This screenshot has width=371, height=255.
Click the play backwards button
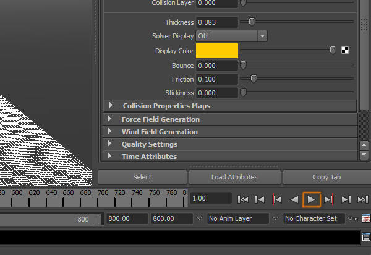coord(295,199)
